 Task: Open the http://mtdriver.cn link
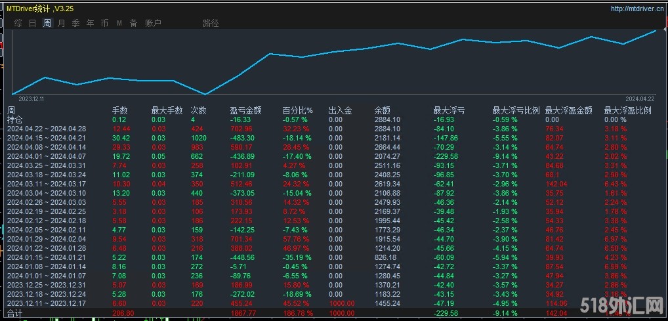coord(637,9)
